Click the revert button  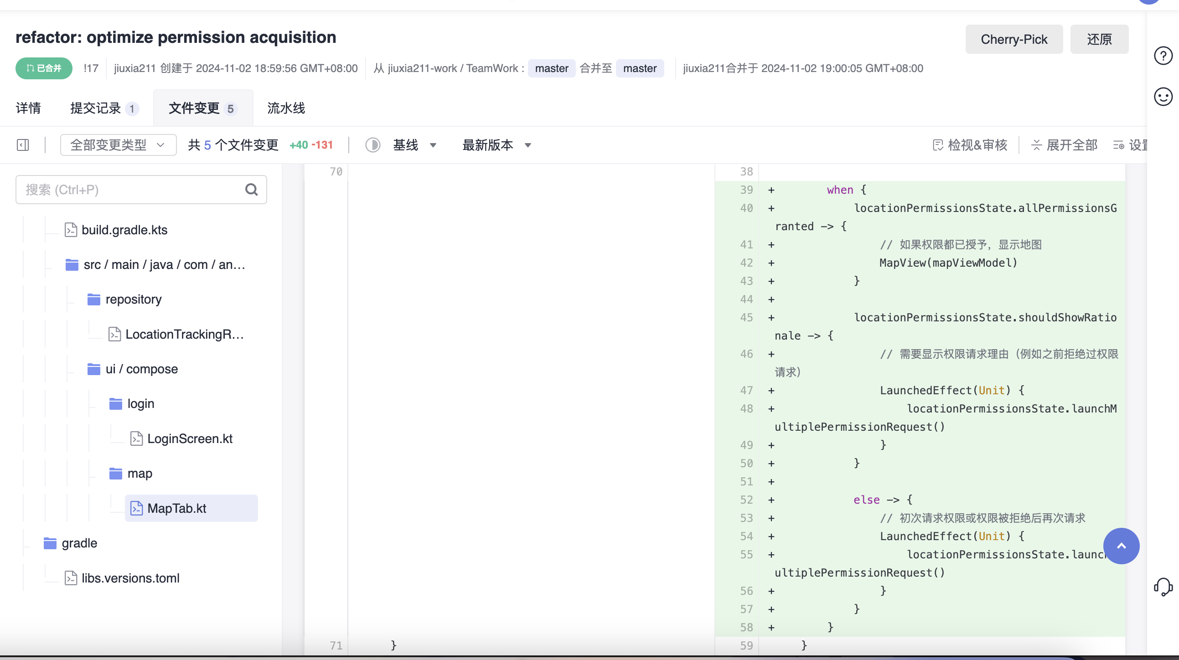pyautogui.click(x=1099, y=39)
